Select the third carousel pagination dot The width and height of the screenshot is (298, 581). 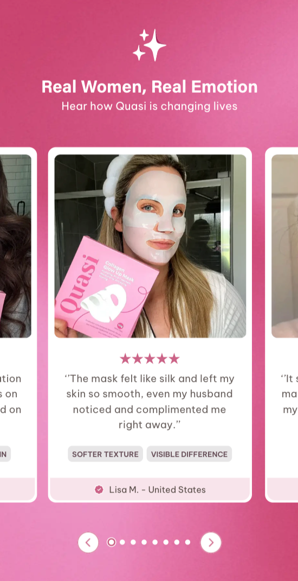point(133,542)
